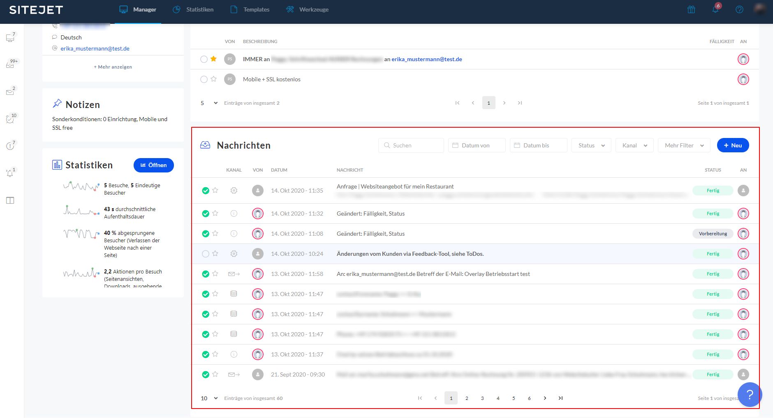Open the notifications bell in header

pos(715,9)
